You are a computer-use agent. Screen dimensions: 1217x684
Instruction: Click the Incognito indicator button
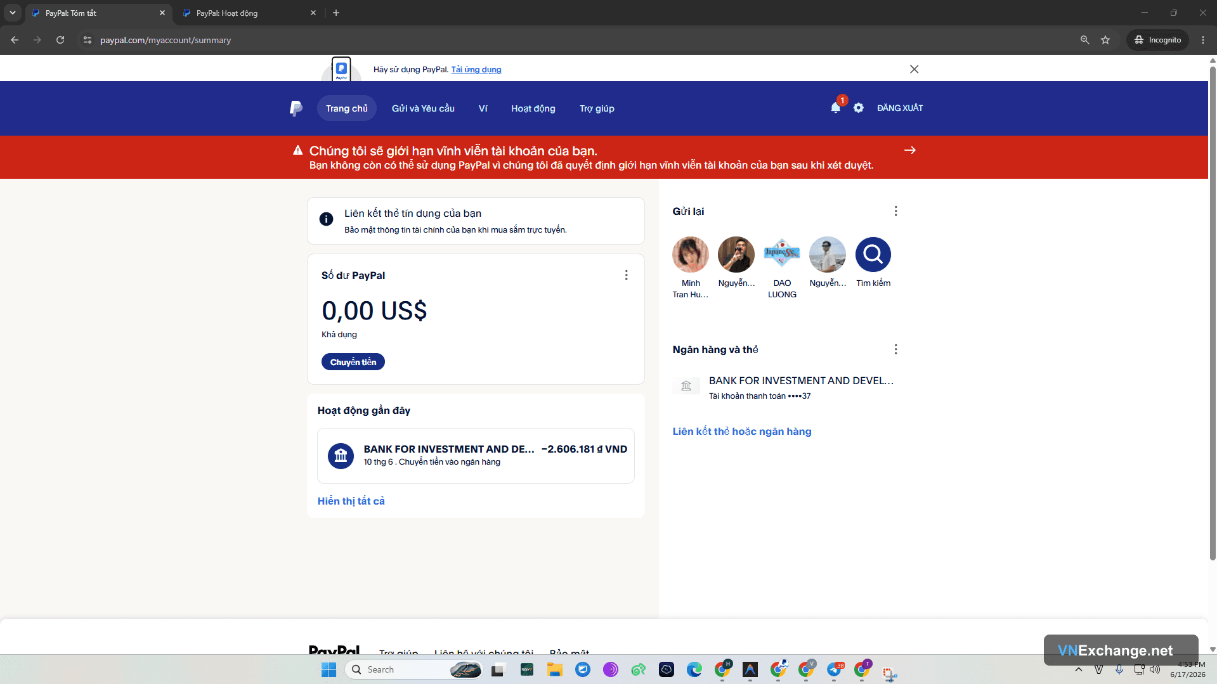pos(1158,40)
